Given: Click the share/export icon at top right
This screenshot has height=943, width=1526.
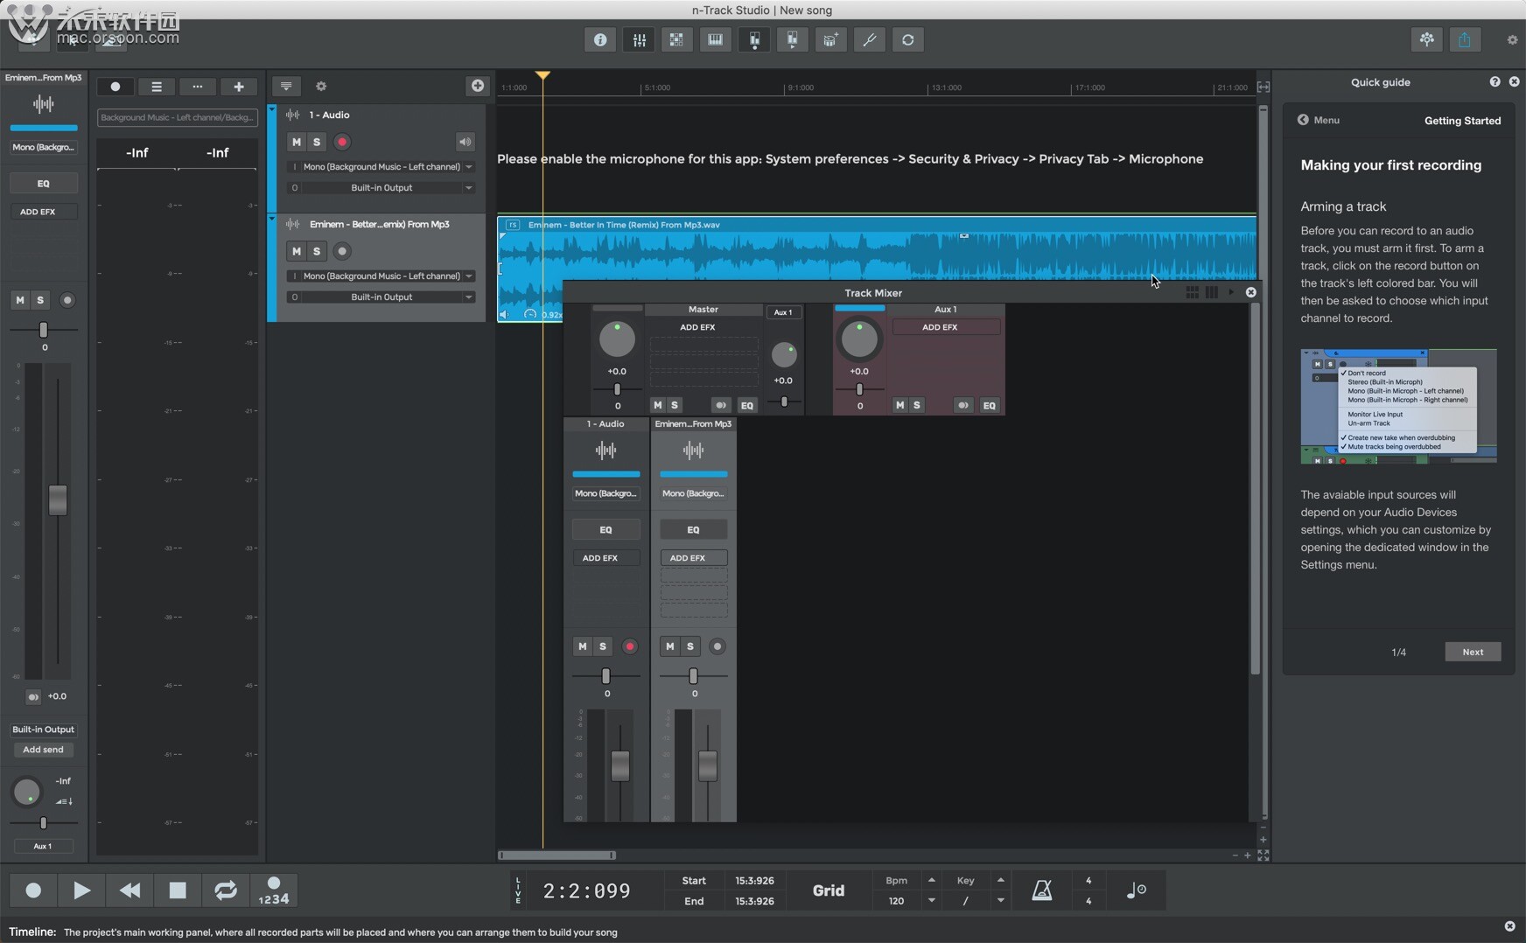Looking at the screenshot, I should tap(1465, 39).
